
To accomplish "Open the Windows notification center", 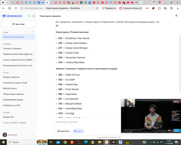I will click(177, 142).
